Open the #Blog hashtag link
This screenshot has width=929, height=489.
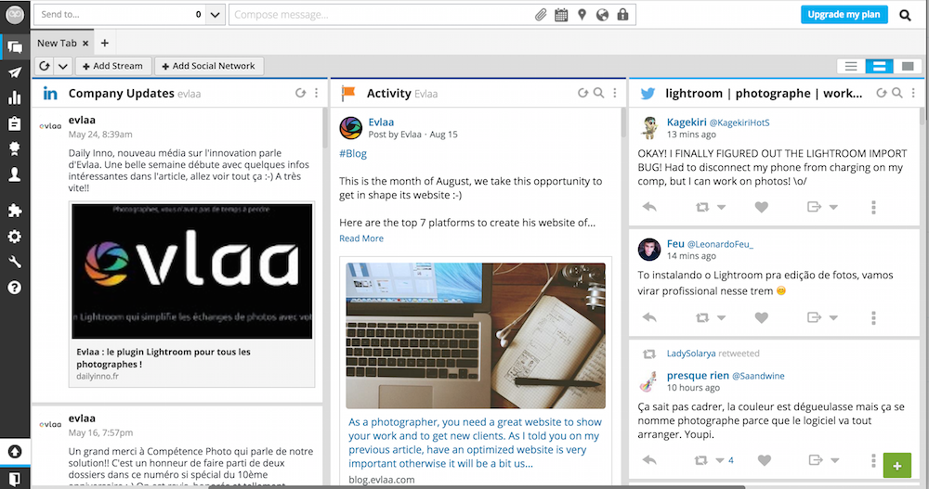coord(353,153)
